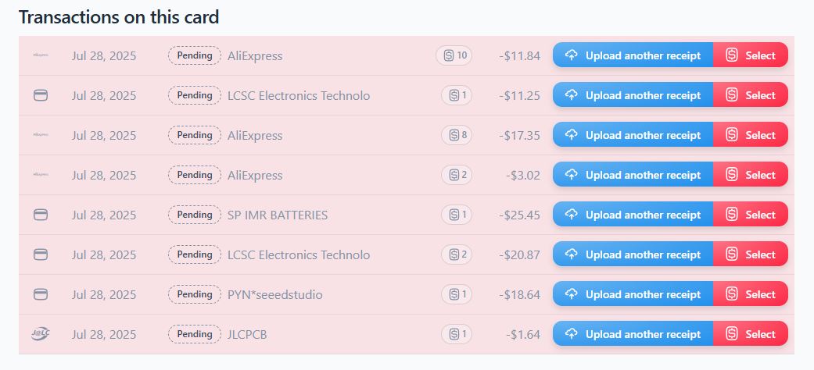This screenshot has width=814, height=370.
Task: Click AliExpress logo on the $11.84 transaction
Action: pos(41,55)
